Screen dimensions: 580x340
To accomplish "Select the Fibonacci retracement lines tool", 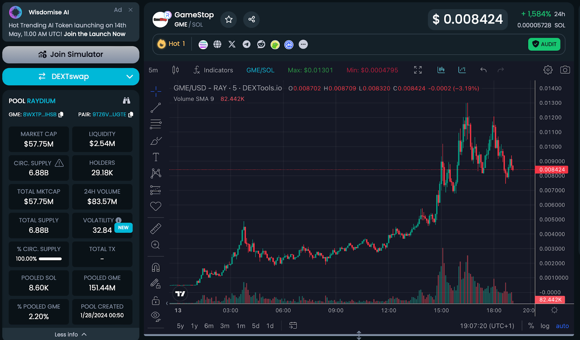I will point(156,124).
